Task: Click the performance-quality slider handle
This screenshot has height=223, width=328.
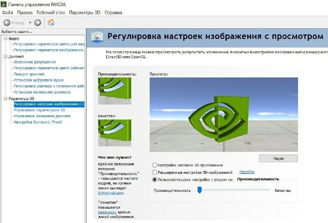Action: pos(199,190)
